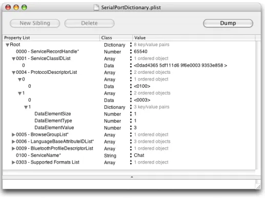Click the value 65540
Screen dimensions: 265x198
point(140,51)
